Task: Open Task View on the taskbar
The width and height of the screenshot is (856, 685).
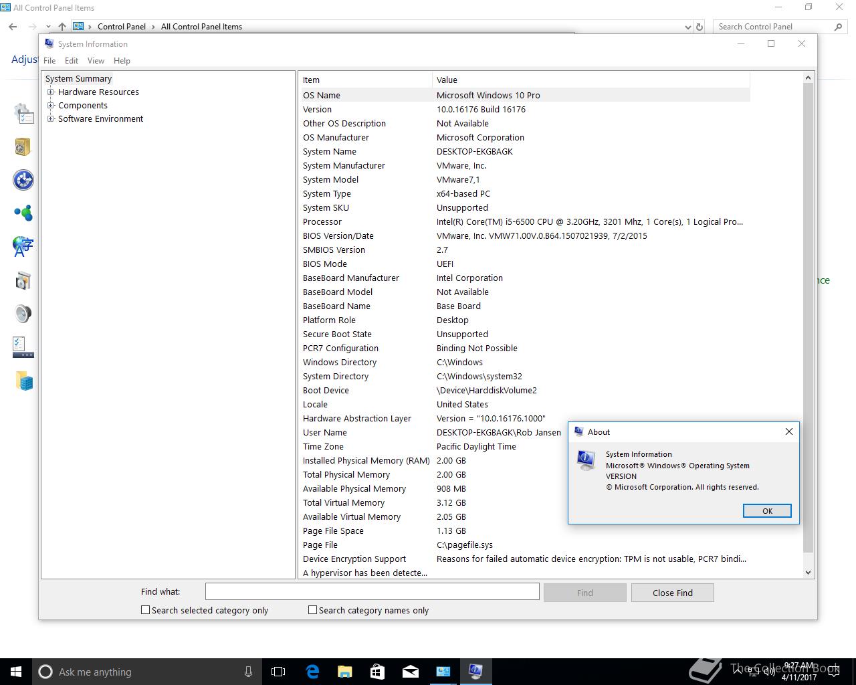Action: click(278, 672)
